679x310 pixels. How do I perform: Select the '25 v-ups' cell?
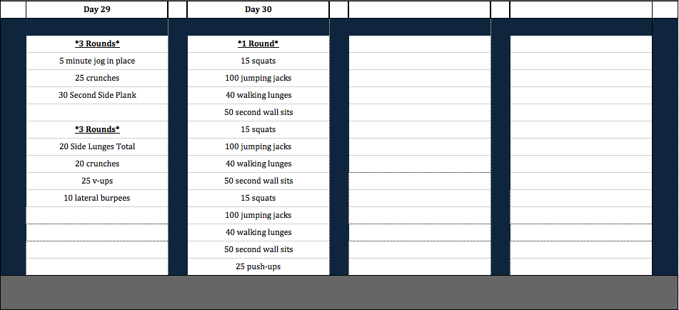pyautogui.click(x=97, y=181)
